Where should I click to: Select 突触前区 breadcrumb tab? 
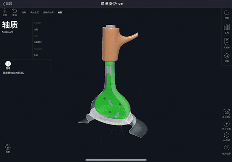35,12
